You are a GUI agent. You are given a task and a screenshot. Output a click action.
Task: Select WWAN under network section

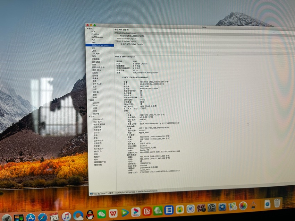click(x=96, y=103)
